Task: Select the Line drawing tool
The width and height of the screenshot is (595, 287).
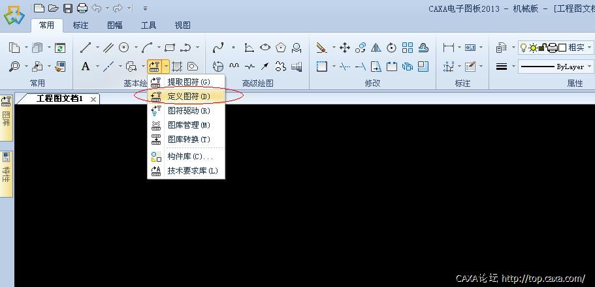Action: coord(86,48)
